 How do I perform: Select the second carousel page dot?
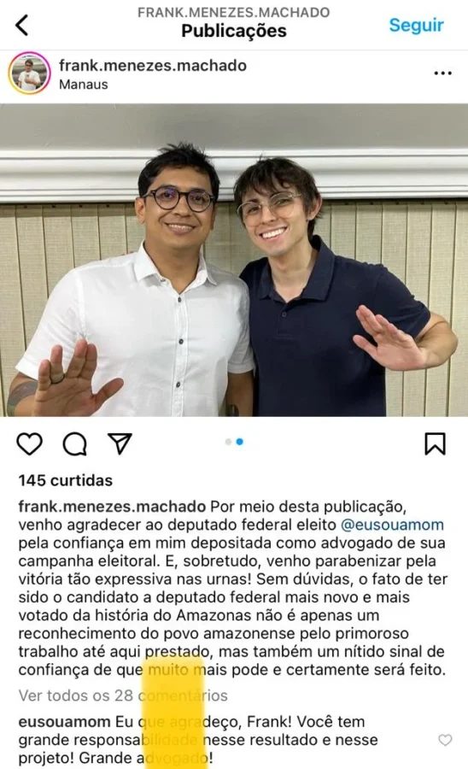(x=240, y=442)
